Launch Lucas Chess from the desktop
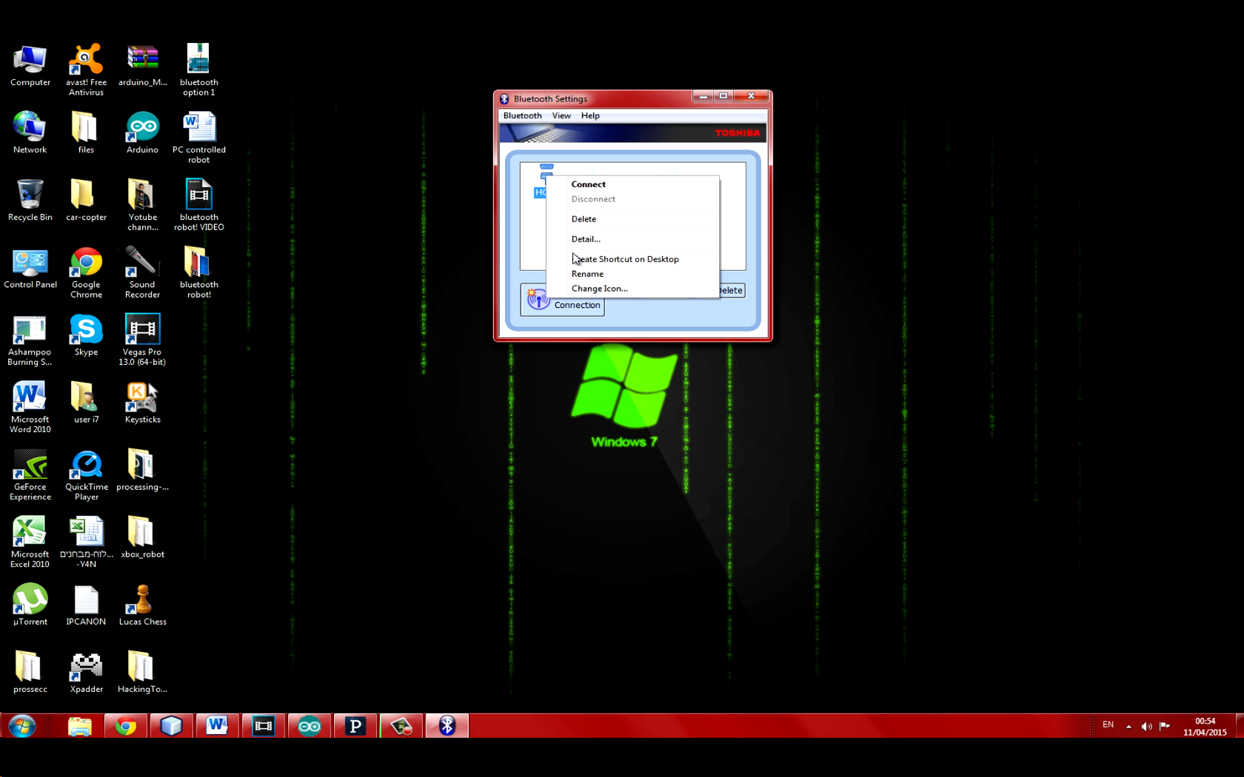Screen dimensions: 1244x777 click(142, 597)
